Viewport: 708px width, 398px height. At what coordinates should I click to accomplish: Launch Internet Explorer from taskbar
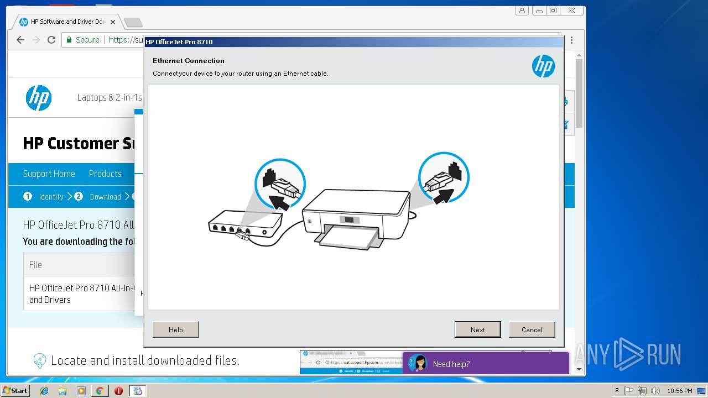point(44,391)
